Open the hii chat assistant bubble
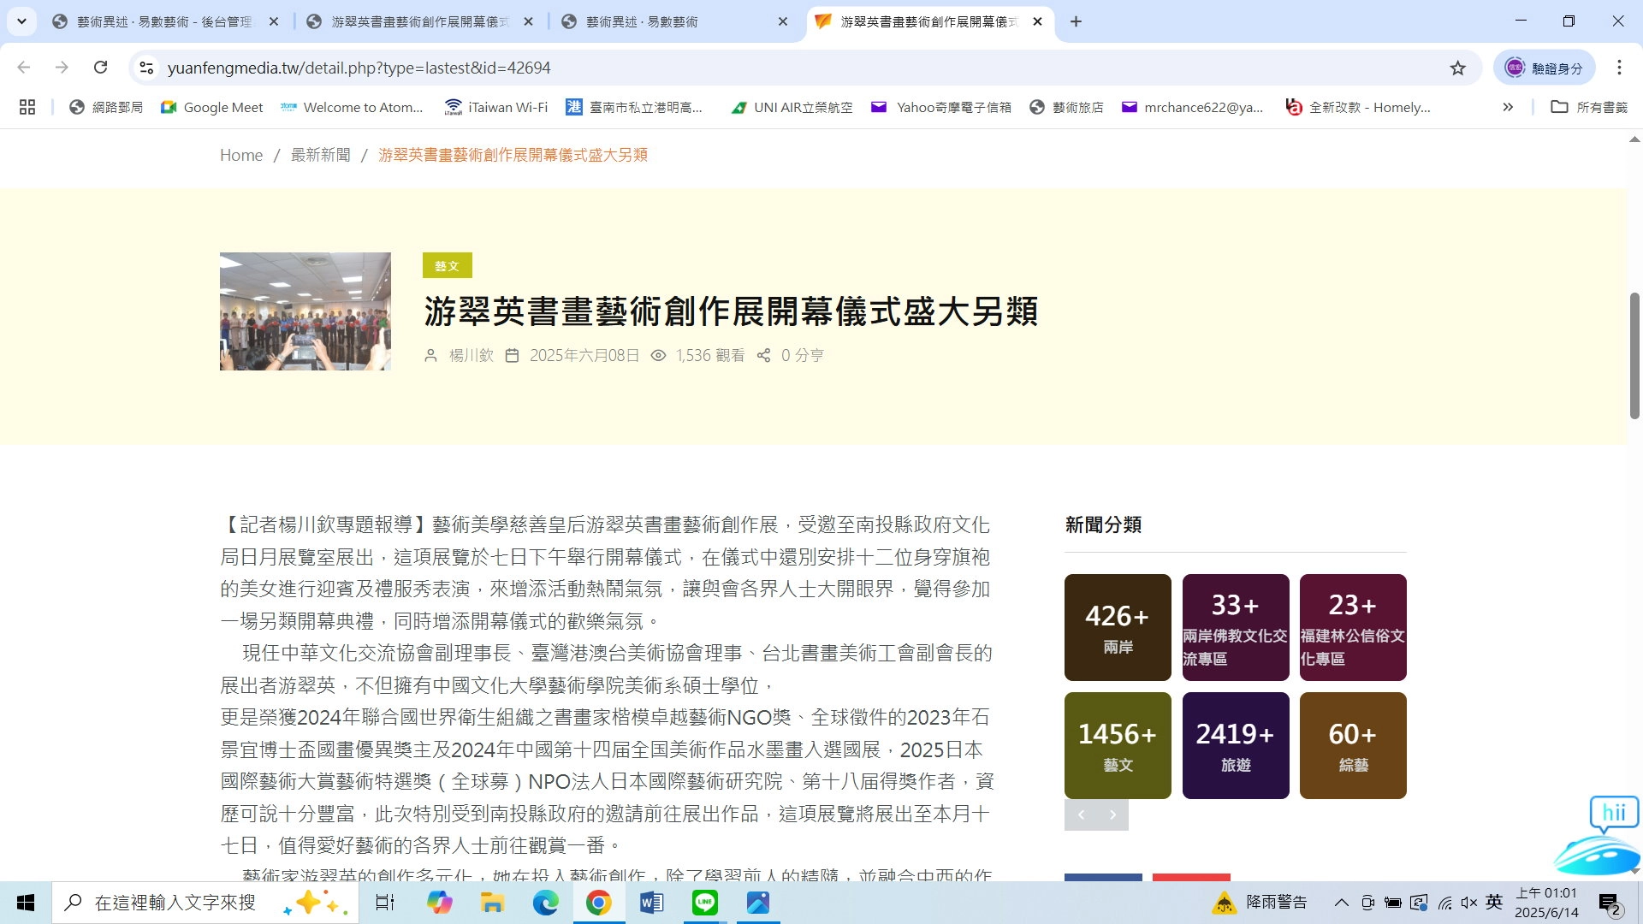Viewport: 1643px width, 924px height. [1613, 813]
